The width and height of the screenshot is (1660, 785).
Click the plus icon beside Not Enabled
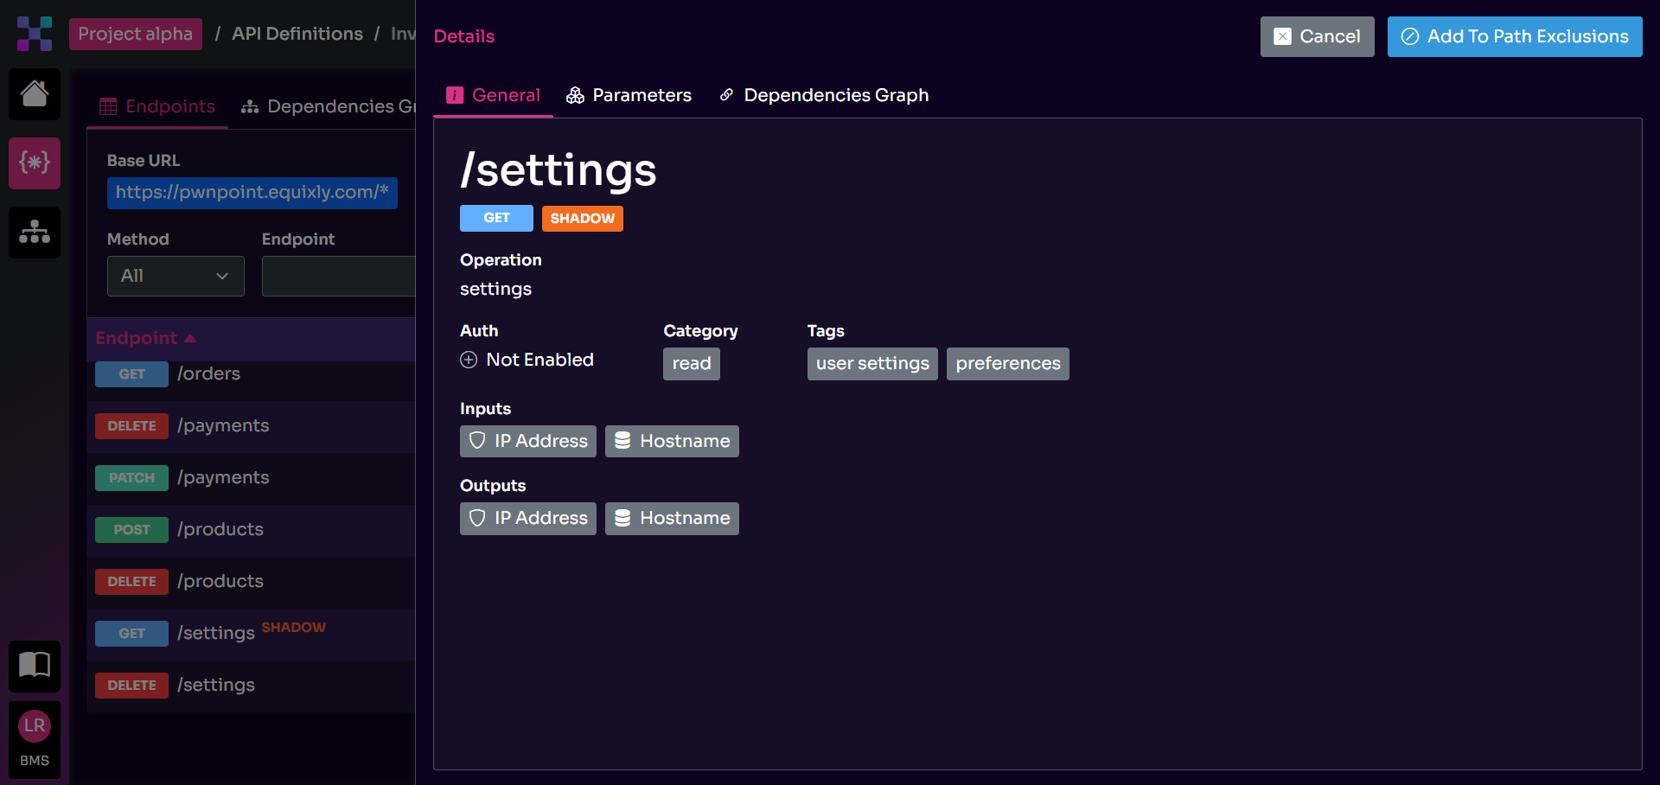469,360
